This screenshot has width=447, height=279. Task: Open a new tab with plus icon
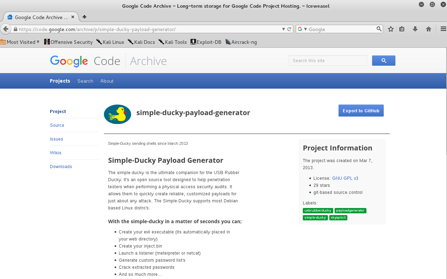84,17
